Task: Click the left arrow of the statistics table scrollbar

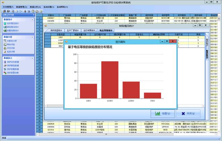Action: (x=46, y=106)
